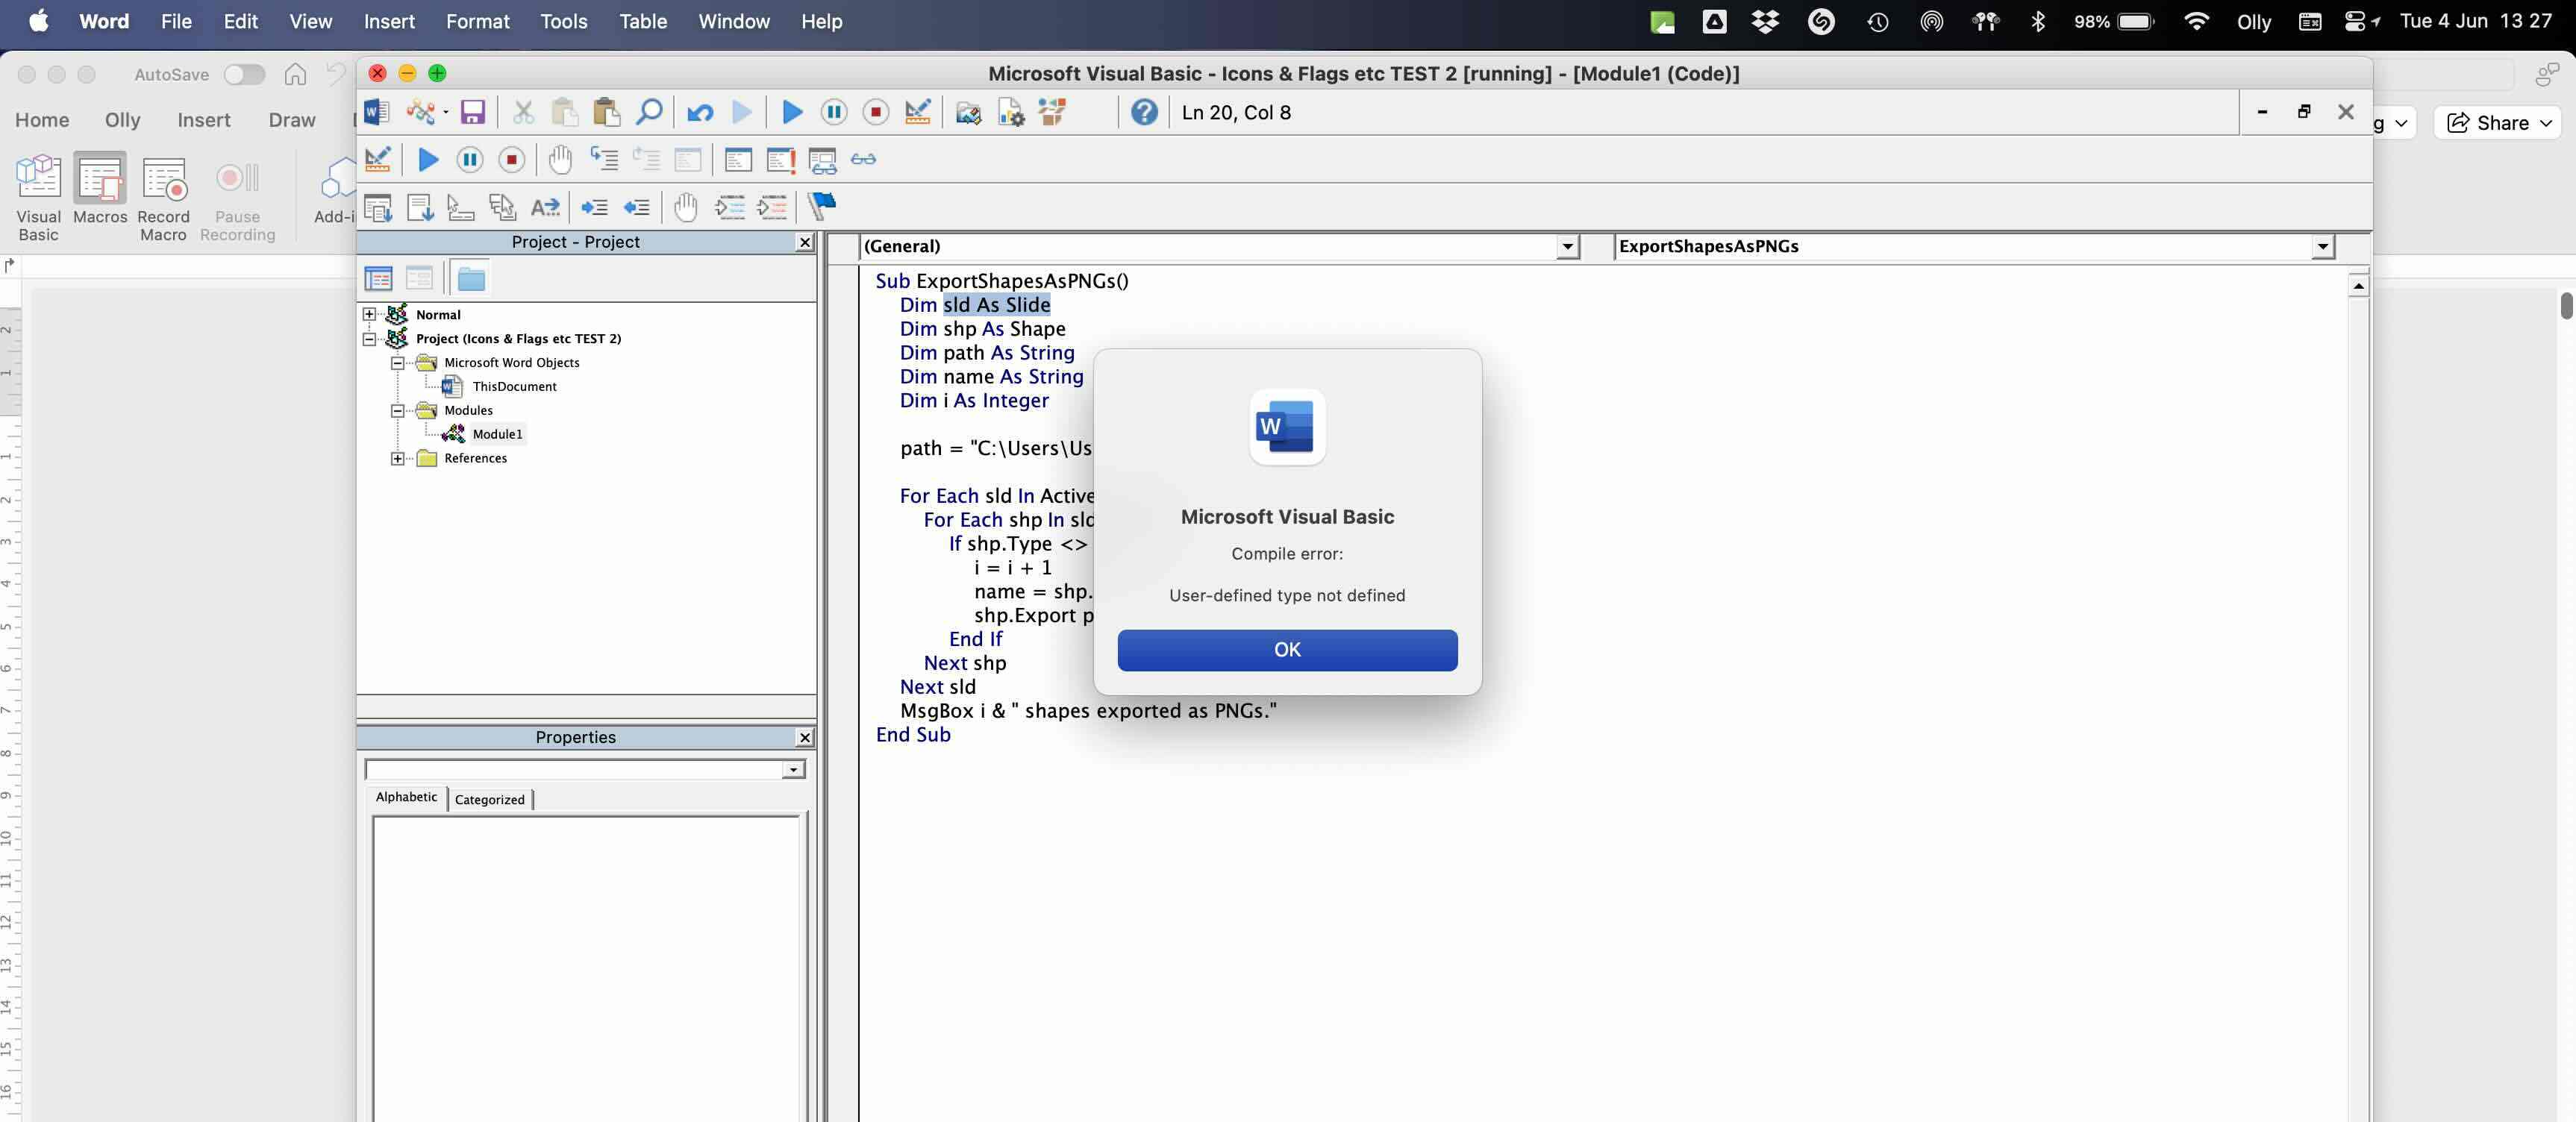Switch to the Alphabetic properties tab

[406, 797]
